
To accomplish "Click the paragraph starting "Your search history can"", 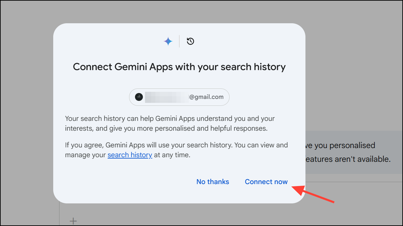I will point(170,123).
